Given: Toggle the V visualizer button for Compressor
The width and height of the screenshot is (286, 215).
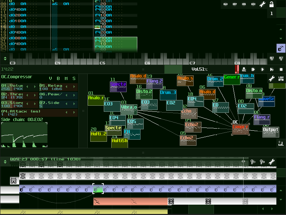Looking at the screenshot, I should 50,78.
